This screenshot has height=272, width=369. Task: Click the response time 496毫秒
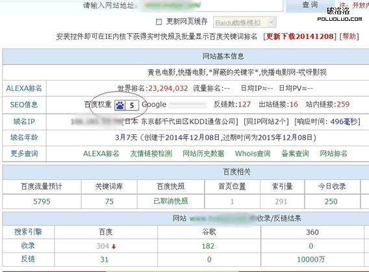pos(344,121)
